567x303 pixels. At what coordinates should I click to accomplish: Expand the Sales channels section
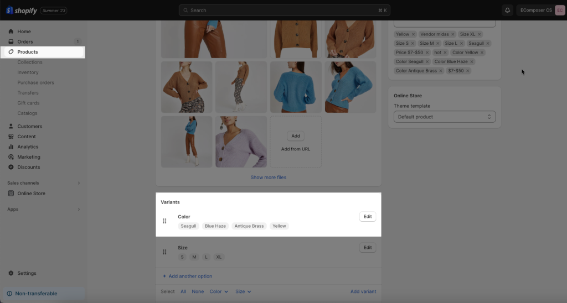[x=79, y=183]
